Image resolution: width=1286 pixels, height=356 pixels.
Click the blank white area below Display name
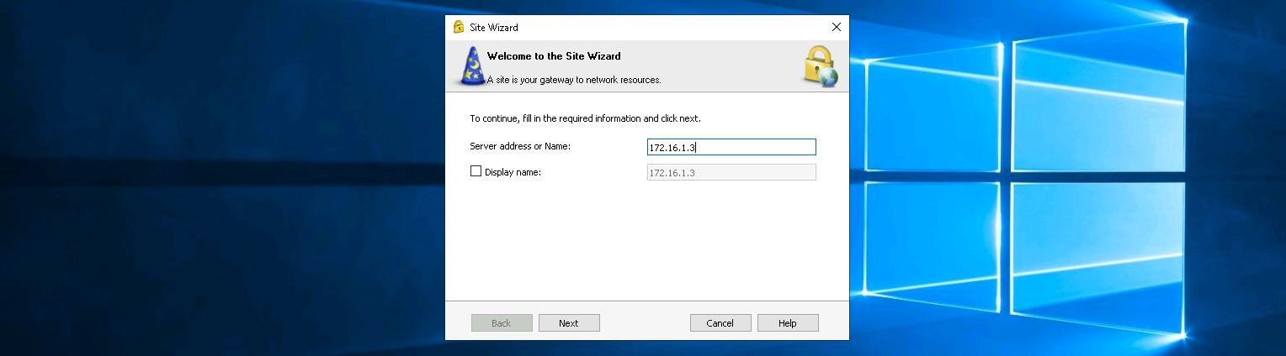tap(646, 243)
